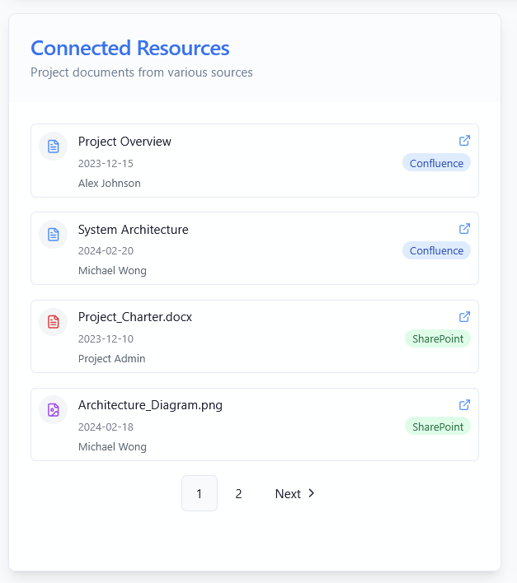Select the SharePoint badge on Project_Charter.docx
The image size is (517, 583).
click(438, 338)
